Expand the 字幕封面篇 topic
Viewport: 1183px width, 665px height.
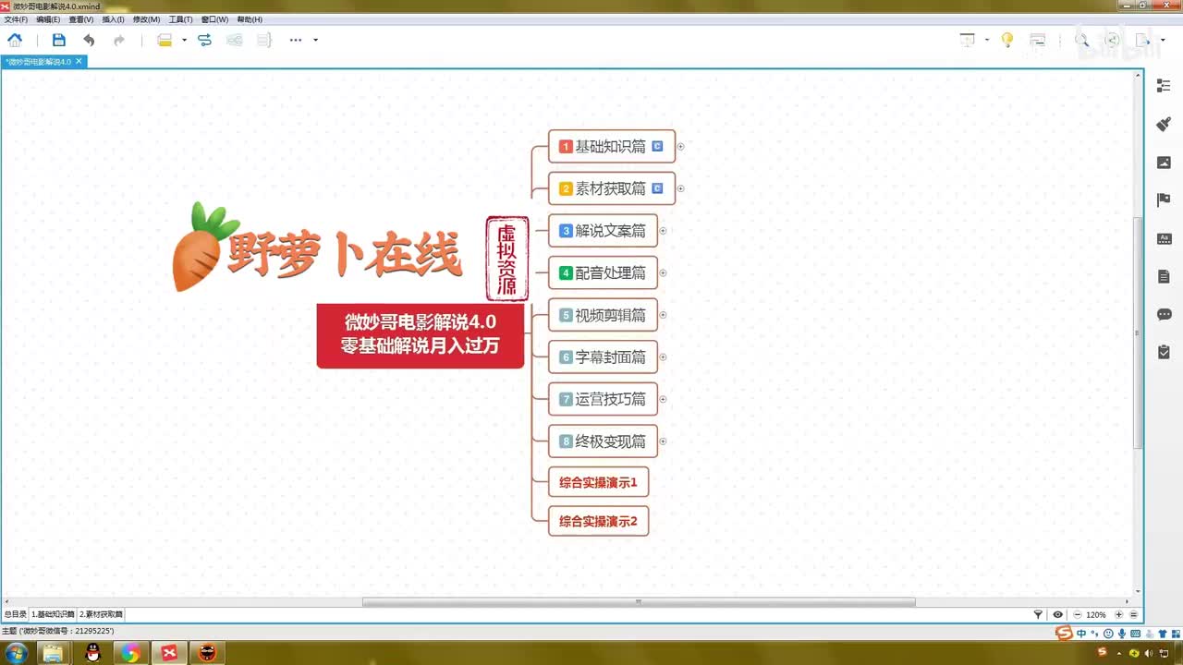pos(663,357)
